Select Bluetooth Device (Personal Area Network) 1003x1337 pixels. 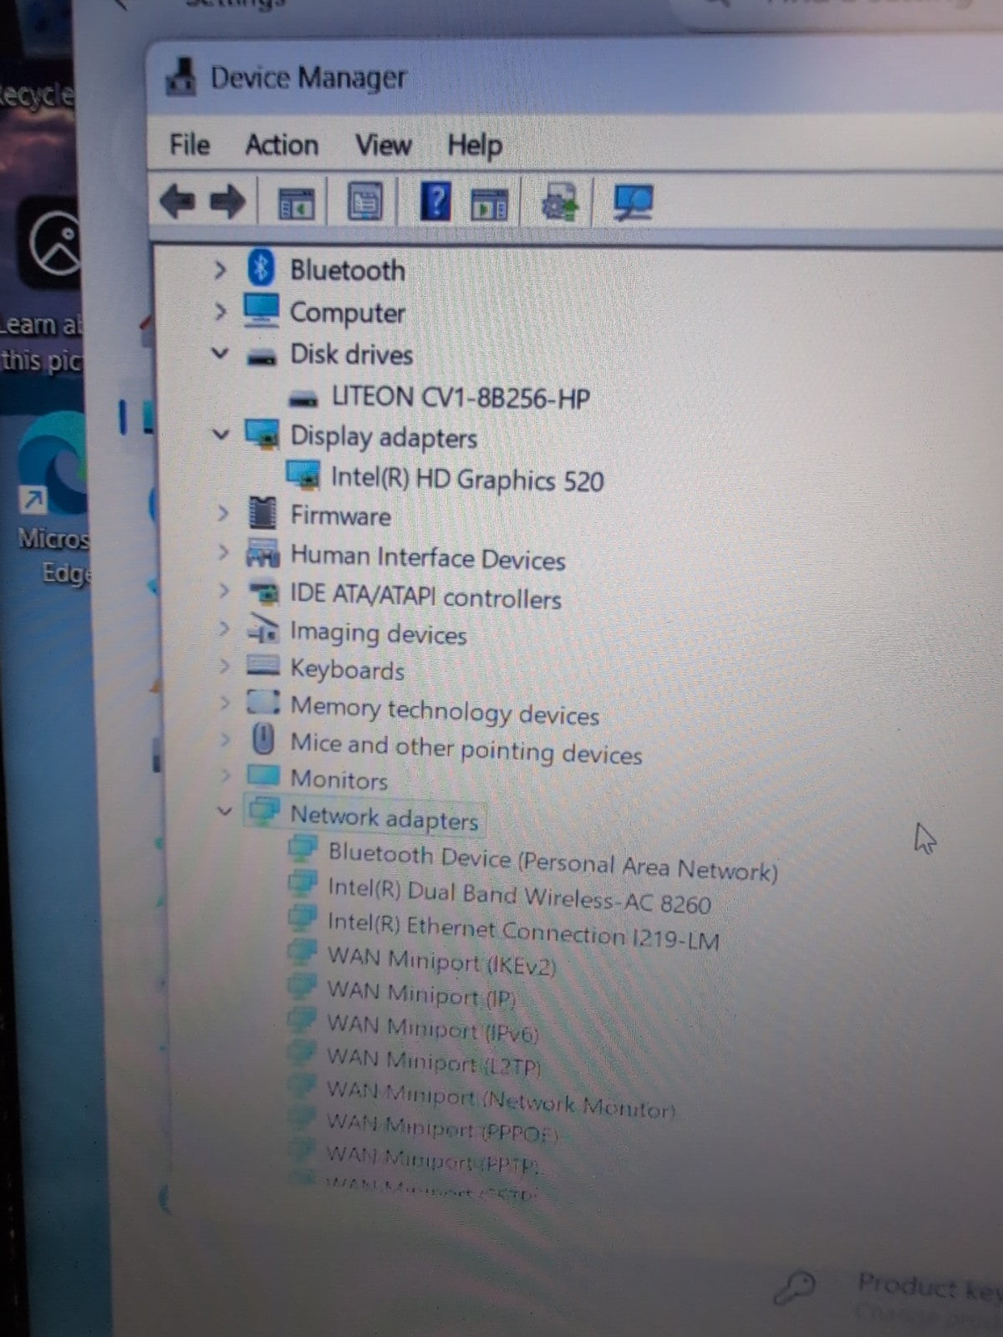pyautogui.click(x=552, y=863)
